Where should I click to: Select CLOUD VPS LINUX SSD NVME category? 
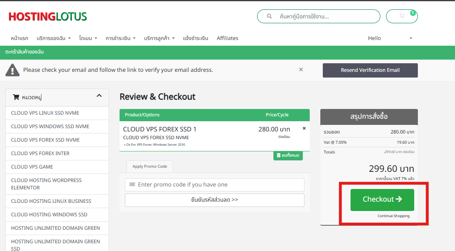click(x=57, y=113)
